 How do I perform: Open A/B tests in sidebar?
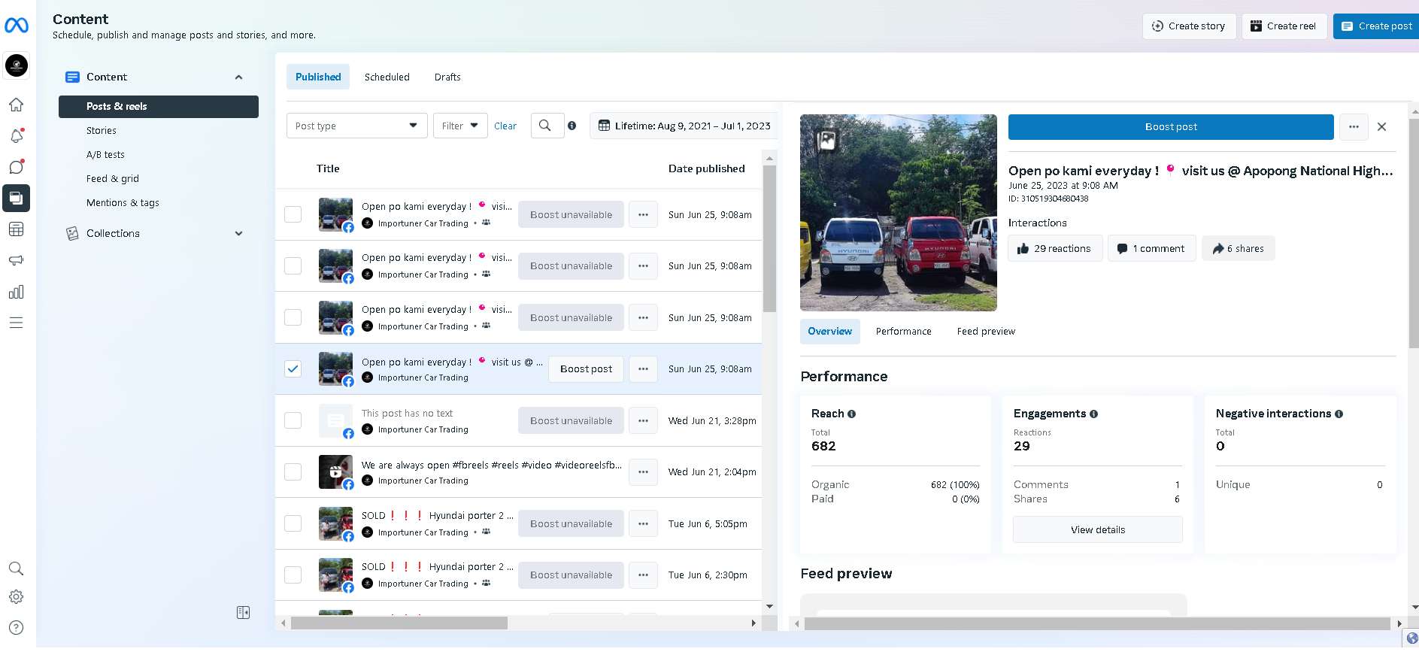(105, 155)
